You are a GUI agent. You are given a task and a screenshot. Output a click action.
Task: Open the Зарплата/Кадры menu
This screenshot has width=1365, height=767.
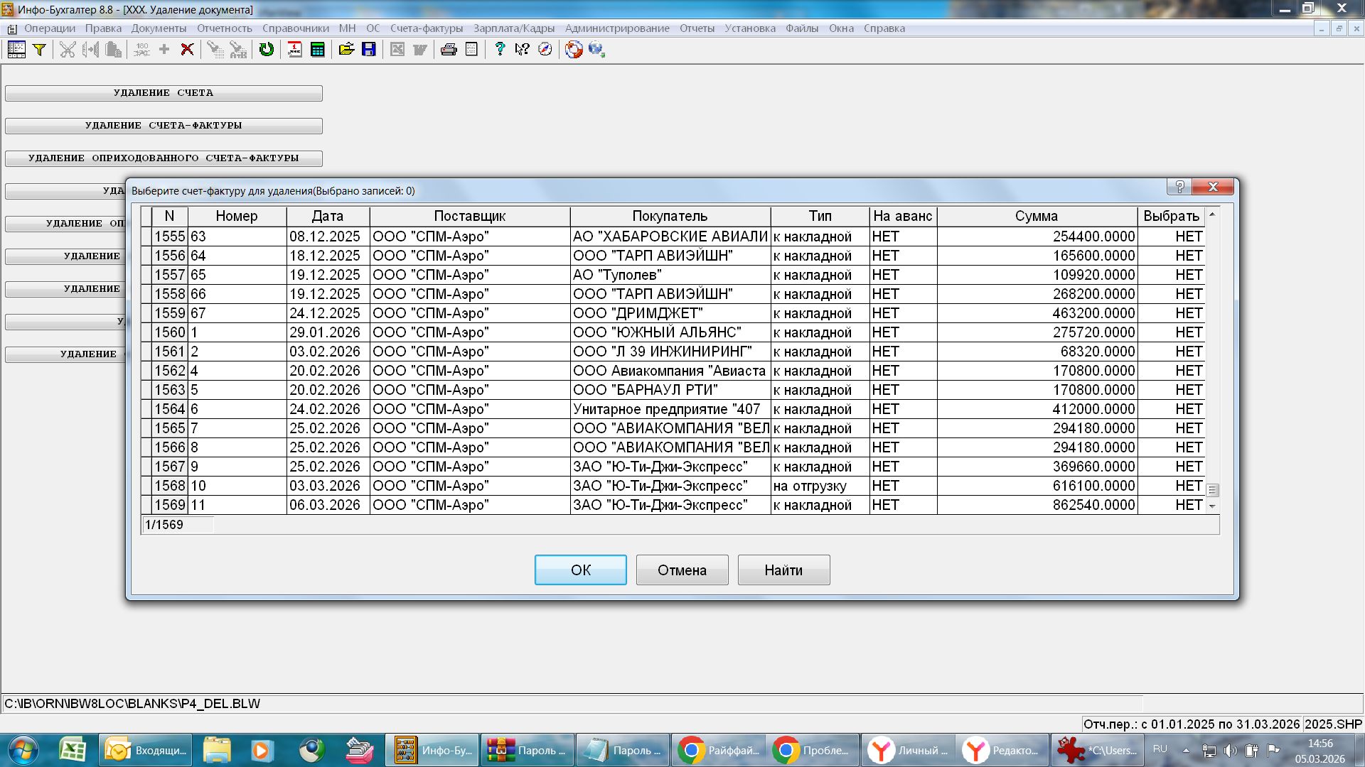pyautogui.click(x=513, y=28)
